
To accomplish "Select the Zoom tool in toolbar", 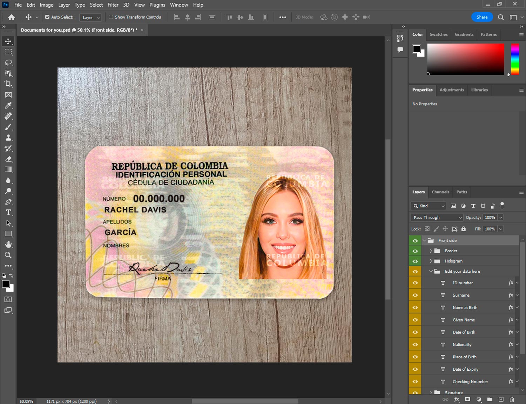I will click(x=8, y=255).
